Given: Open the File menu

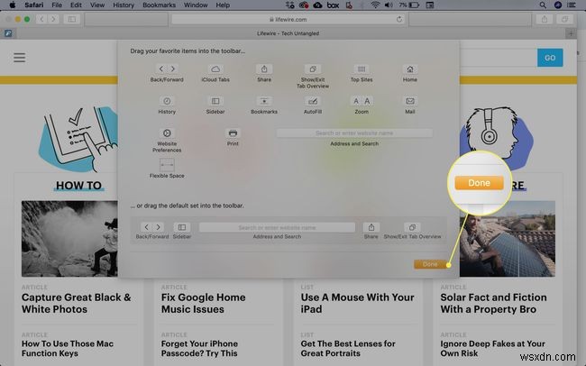Looking at the screenshot, I should (x=57, y=5).
